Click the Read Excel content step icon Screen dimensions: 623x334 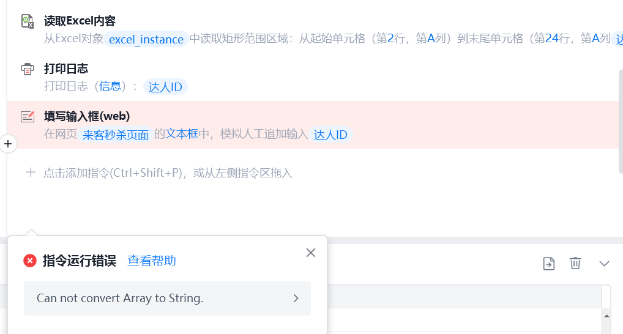point(28,21)
